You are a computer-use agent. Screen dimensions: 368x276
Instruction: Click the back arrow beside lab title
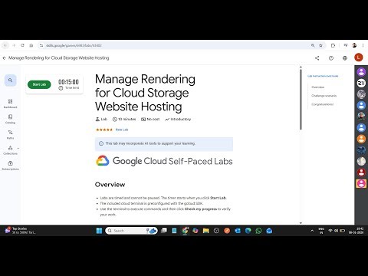click(4, 58)
